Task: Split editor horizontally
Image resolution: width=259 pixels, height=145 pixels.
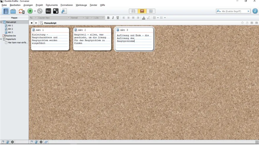Action: pos(257,23)
